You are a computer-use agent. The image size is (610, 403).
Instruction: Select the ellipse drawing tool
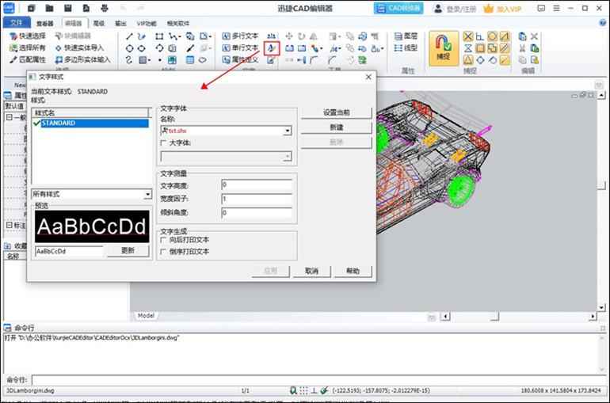coord(142,48)
